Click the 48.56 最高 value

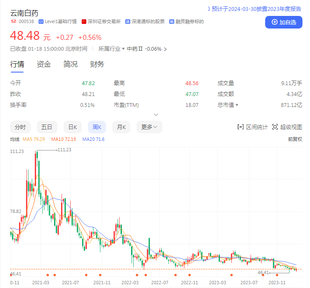(192, 83)
